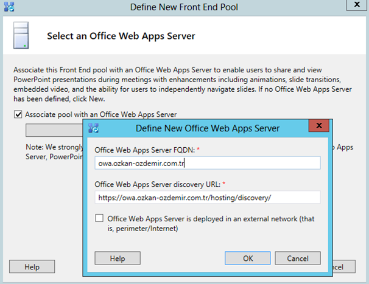Toggle Associate pool with an Office Web Apps Server checkbox
The width and height of the screenshot is (369, 284).
[18, 114]
